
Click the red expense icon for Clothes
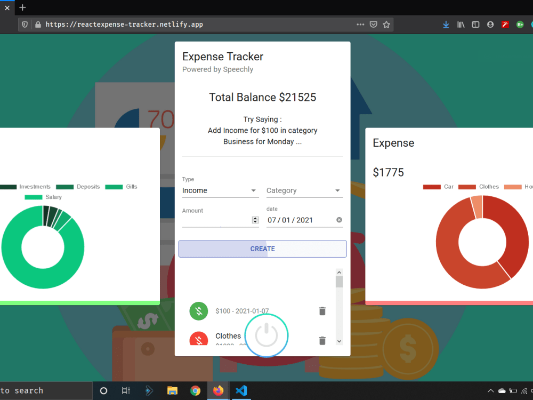click(x=199, y=339)
